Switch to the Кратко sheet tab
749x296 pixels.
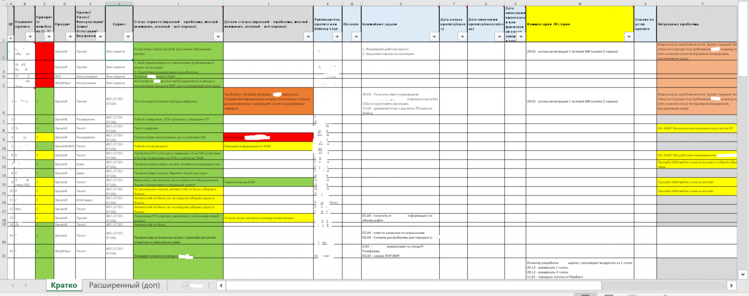(64, 285)
